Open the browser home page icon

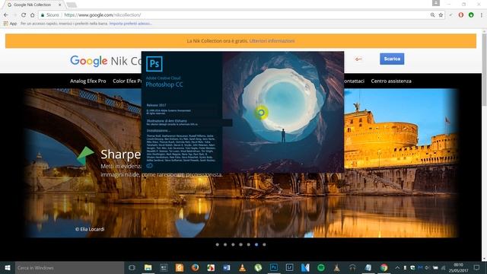[x=32, y=15]
